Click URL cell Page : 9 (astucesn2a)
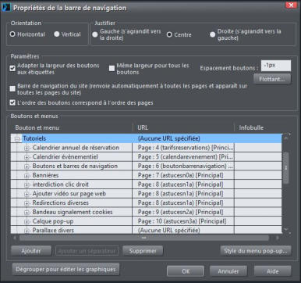Viewport: 301px width, 283px height. [183, 212]
